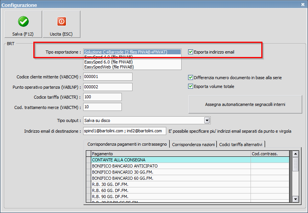Select the R.B. 30 GG. DF.FM. row

coord(187,184)
